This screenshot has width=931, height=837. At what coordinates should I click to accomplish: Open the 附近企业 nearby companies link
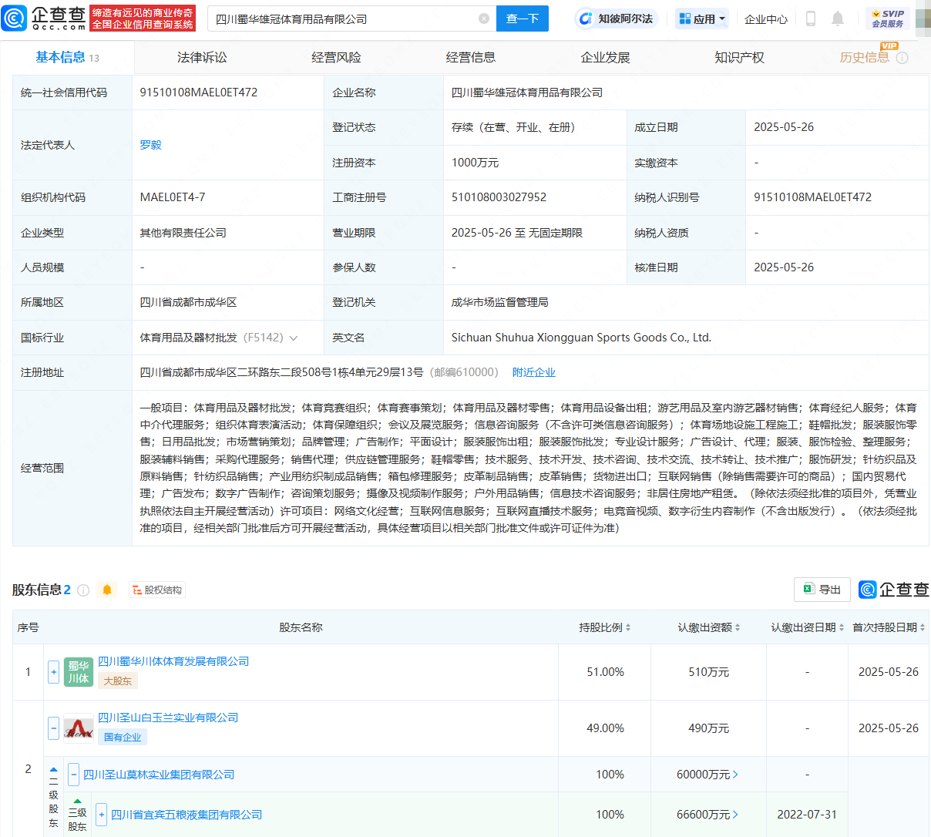(x=534, y=372)
